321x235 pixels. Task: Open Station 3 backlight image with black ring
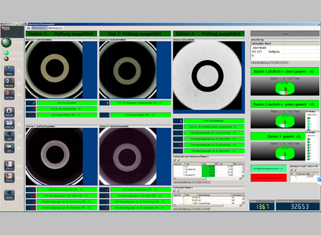[207, 75]
